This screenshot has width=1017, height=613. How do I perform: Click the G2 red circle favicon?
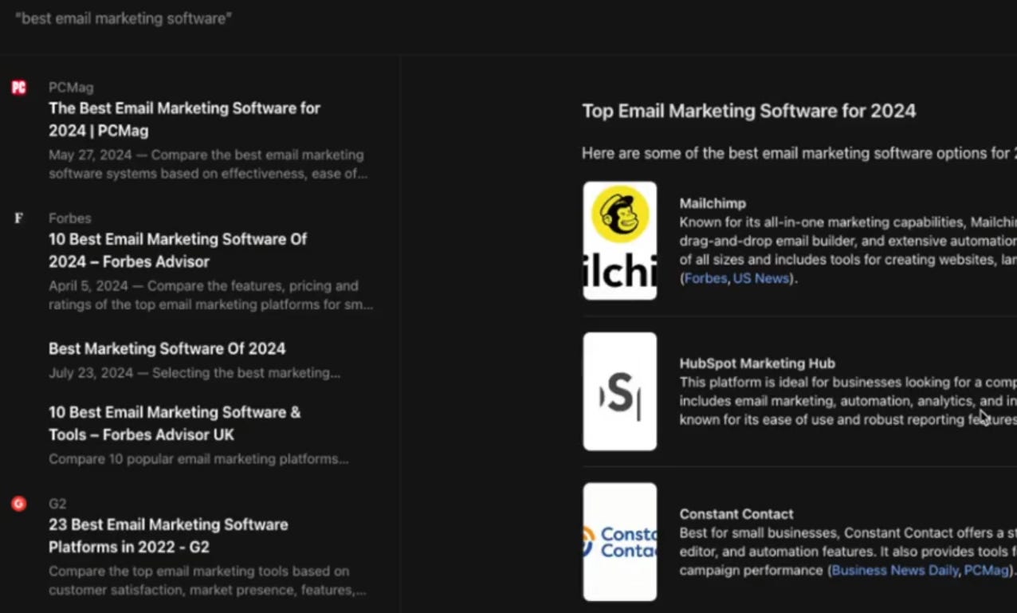coord(18,504)
